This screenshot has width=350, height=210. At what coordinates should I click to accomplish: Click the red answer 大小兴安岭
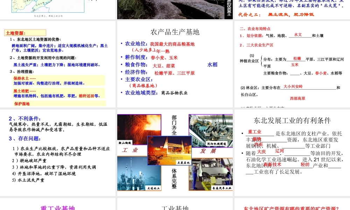293,86
